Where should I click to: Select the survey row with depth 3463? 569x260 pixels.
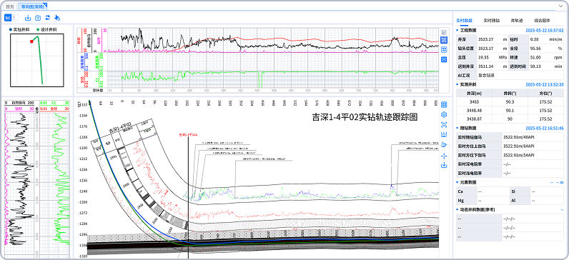click(x=510, y=103)
